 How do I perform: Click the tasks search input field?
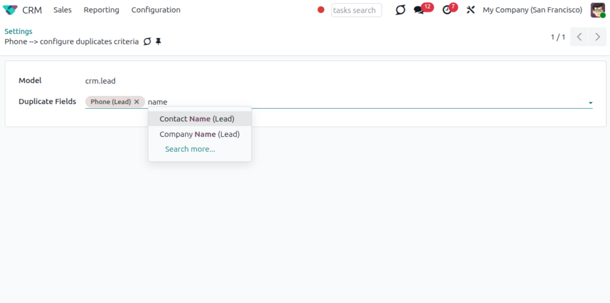356,10
